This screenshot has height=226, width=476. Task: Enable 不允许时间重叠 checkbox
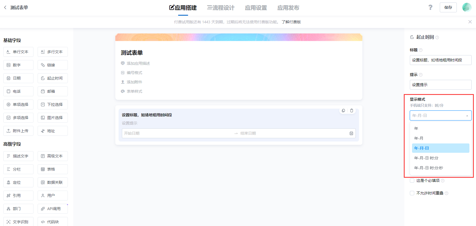(412, 193)
